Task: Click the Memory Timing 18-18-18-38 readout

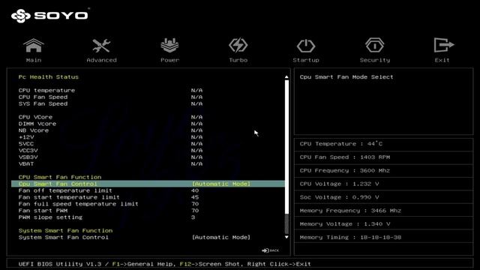Action: (350, 237)
